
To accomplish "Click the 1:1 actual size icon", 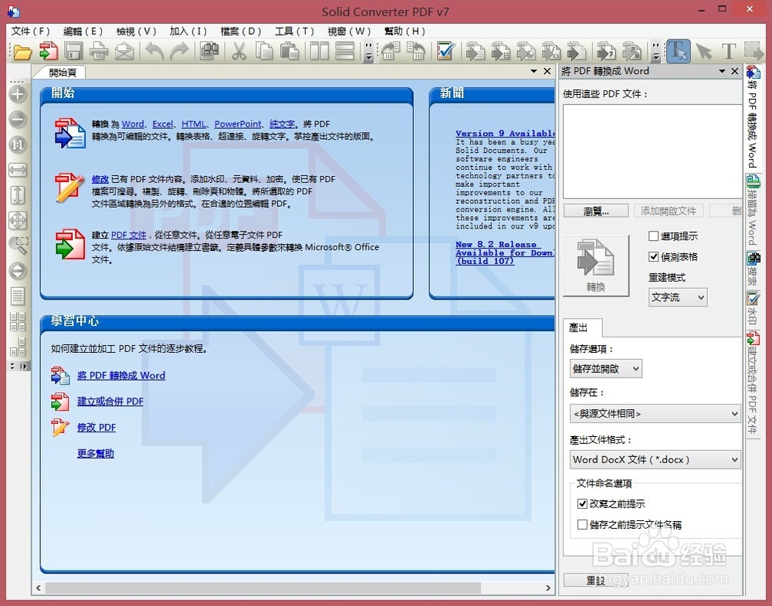I will pos(18,144).
